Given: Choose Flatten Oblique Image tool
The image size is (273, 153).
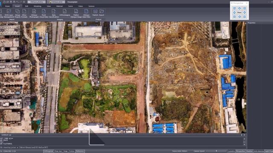Looking at the screenshot, I should pyautogui.click(x=76, y=13).
